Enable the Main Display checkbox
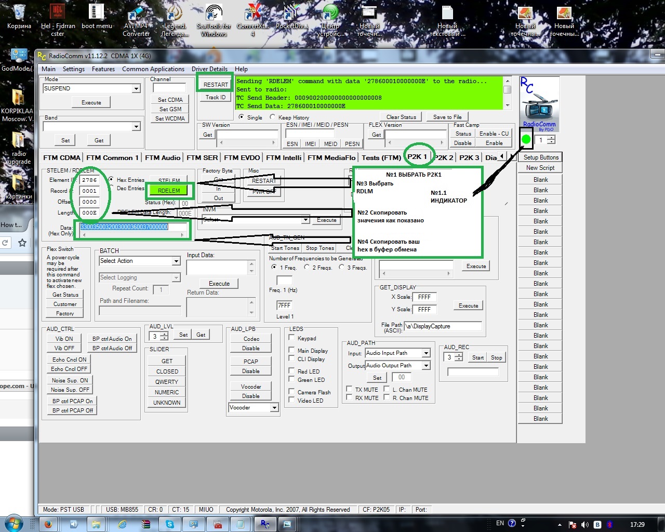The image size is (665, 532). click(x=291, y=350)
